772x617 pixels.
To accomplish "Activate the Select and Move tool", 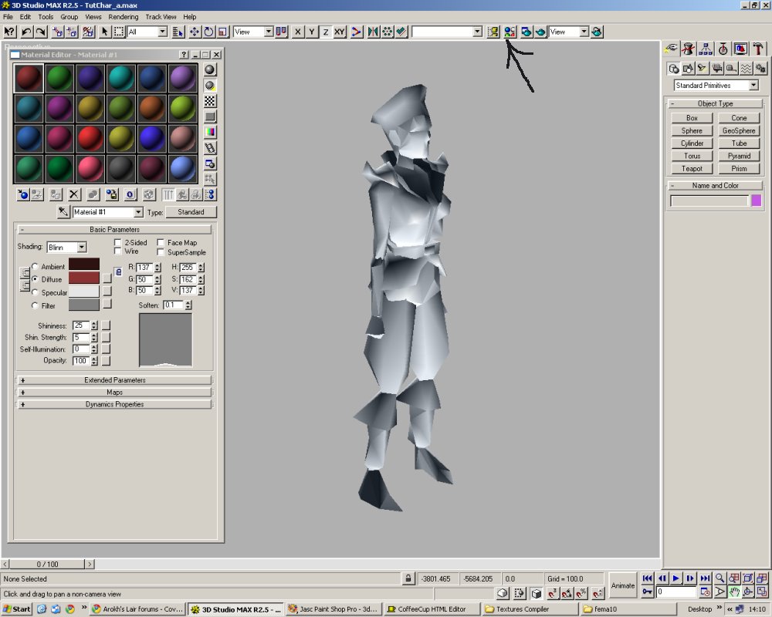I will [195, 32].
